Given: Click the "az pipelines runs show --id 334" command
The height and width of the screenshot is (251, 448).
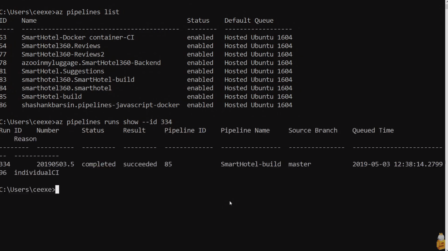Looking at the screenshot, I should click(x=113, y=122).
